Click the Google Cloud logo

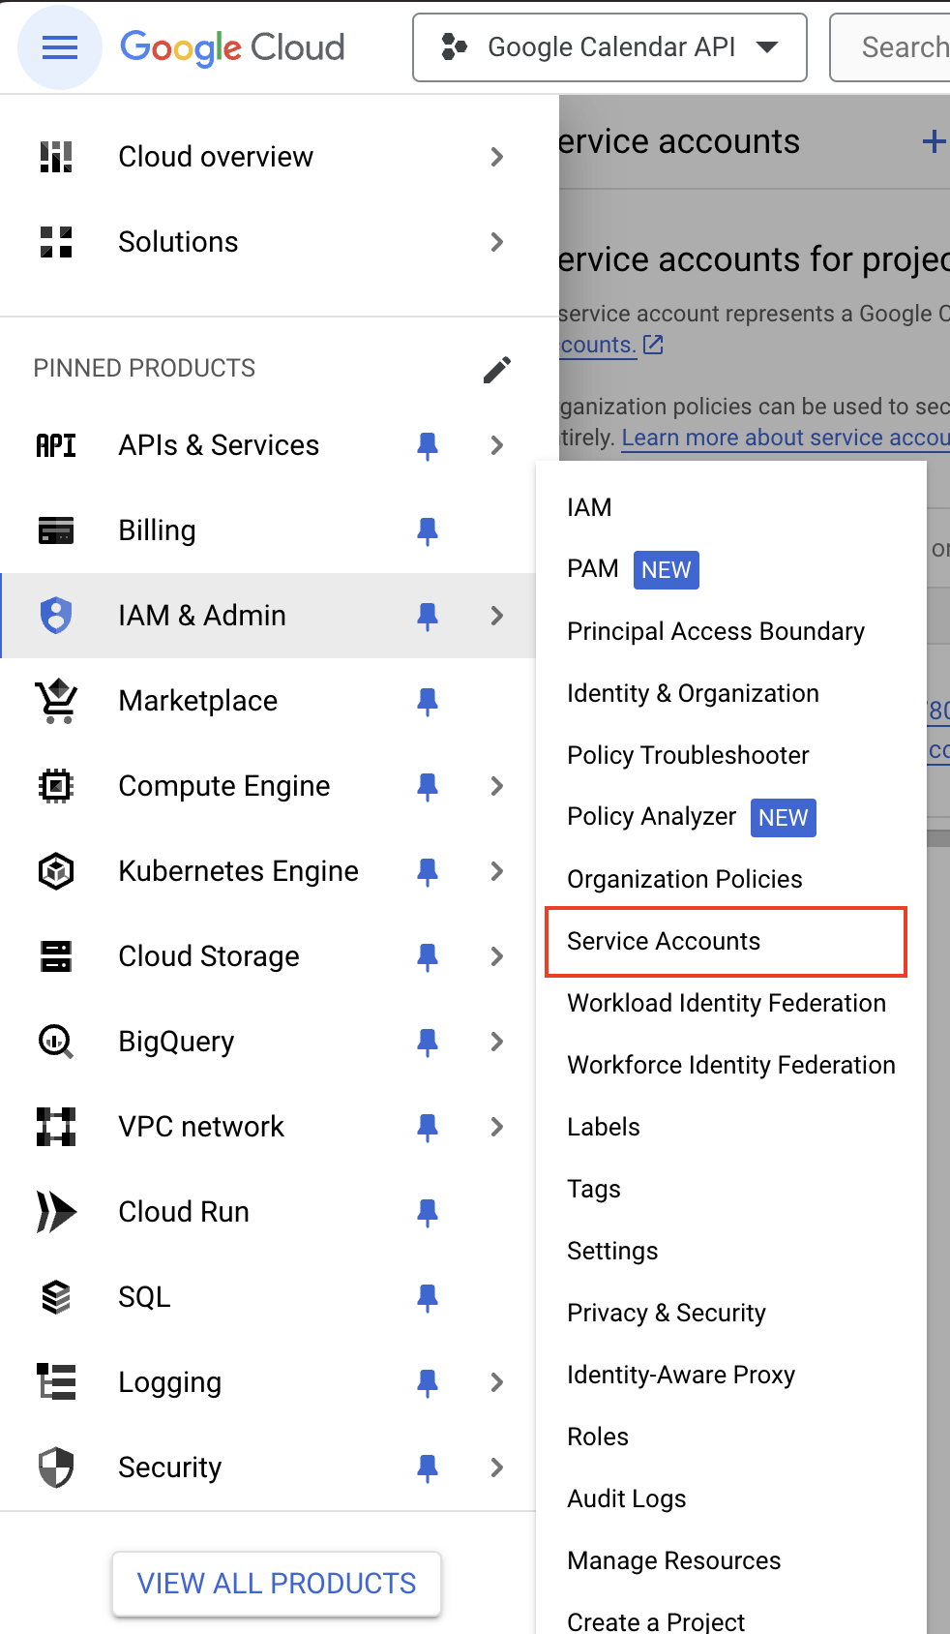point(232,47)
